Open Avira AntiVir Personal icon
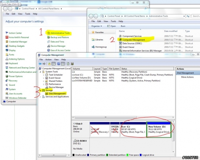 pyautogui.click(x=7, y=37)
